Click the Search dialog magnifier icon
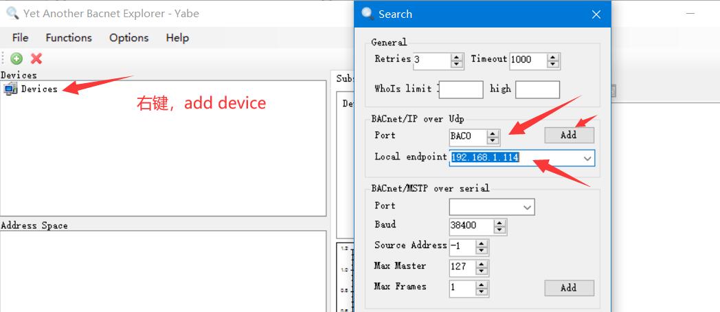Viewport: 720px width, 312px height. (368, 13)
